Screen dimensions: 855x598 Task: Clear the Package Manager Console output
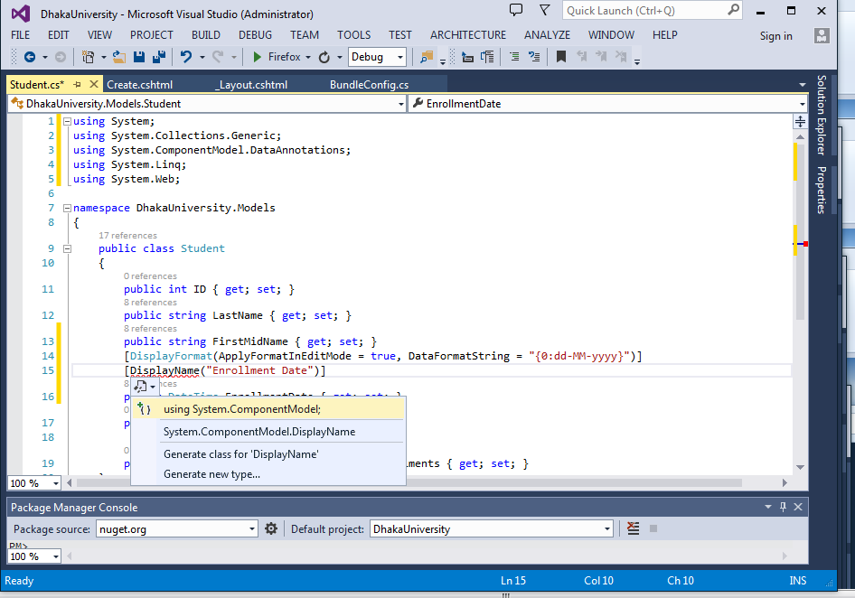pyautogui.click(x=632, y=529)
